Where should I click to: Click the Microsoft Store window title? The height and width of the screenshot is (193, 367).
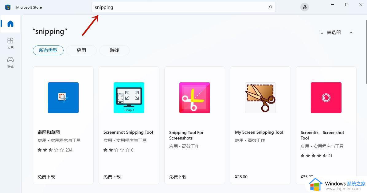29,7
